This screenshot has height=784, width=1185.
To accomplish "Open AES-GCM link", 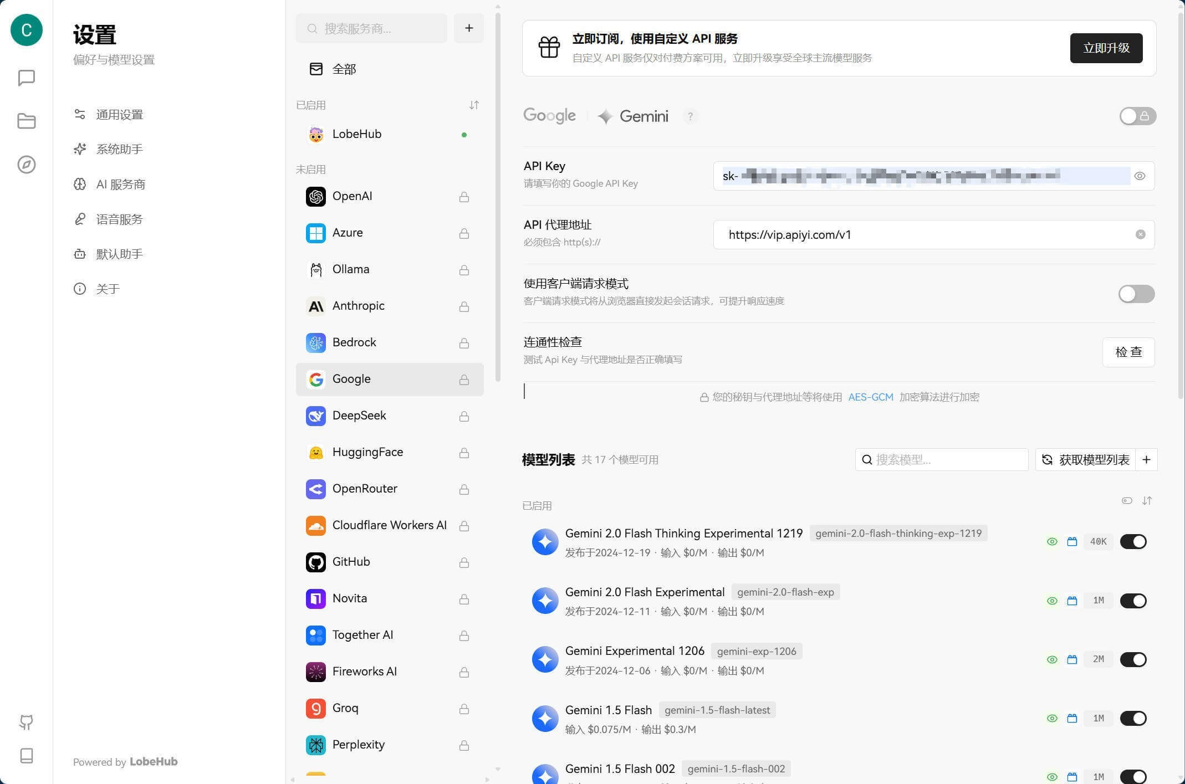I will (871, 397).
